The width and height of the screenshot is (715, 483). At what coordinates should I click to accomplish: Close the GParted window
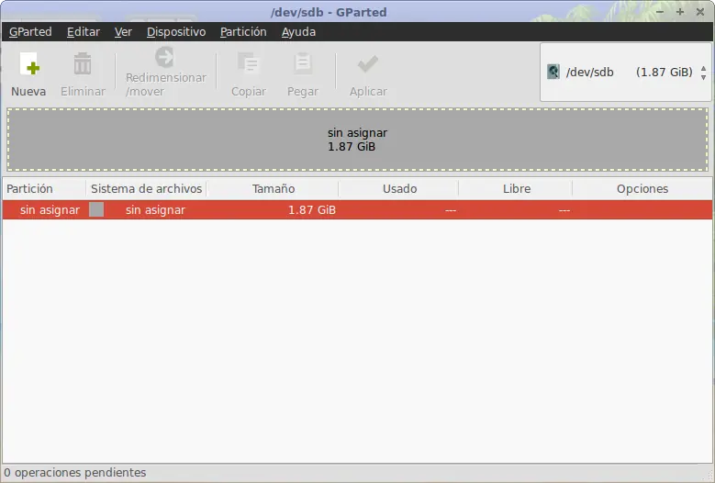700,12
